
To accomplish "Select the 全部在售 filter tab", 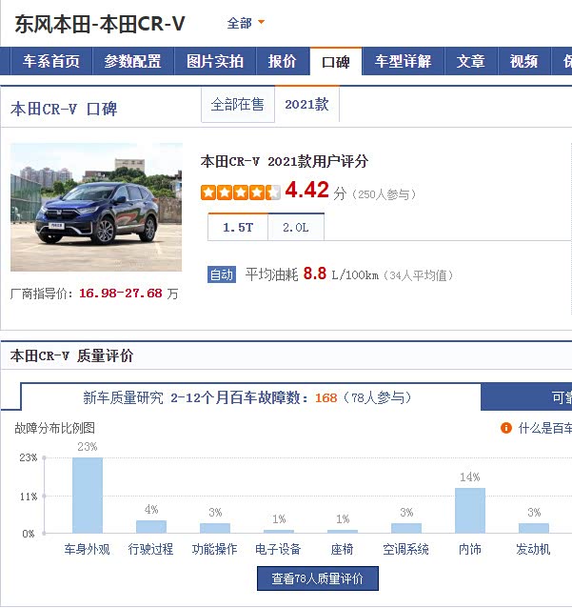I will click(238, 105).
